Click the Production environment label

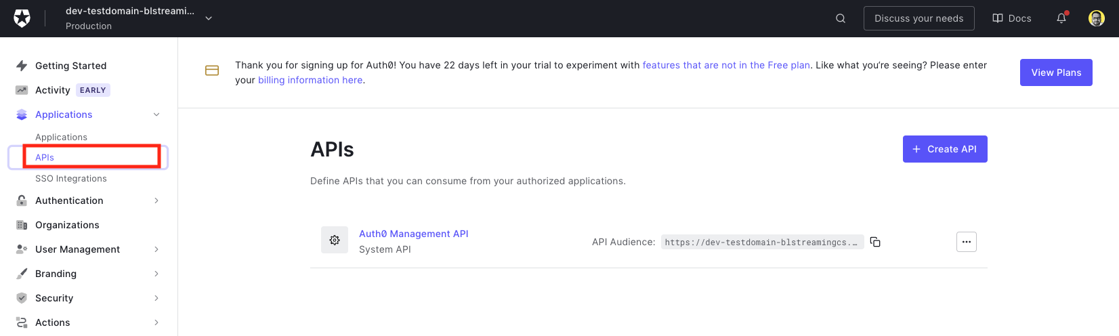click(x=89, y=26)
